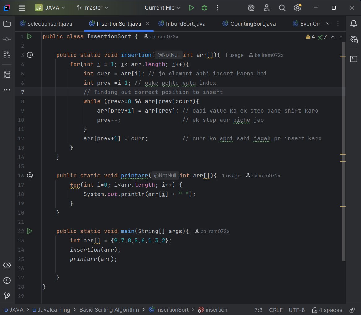Open the AI Assistant swirl icon
This screenshot has width=361, height=315.
pos(251,8)
